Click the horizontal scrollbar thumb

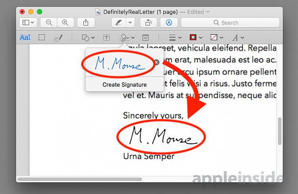79,179
